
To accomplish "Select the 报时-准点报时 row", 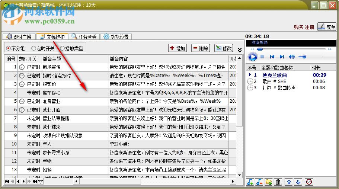I will 120,76.
